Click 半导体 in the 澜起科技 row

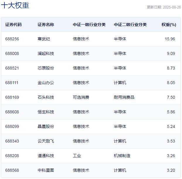[x=120, y=53]
